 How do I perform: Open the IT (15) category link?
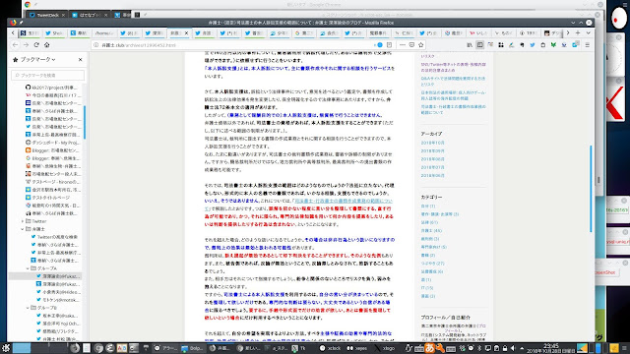point(427,288)
